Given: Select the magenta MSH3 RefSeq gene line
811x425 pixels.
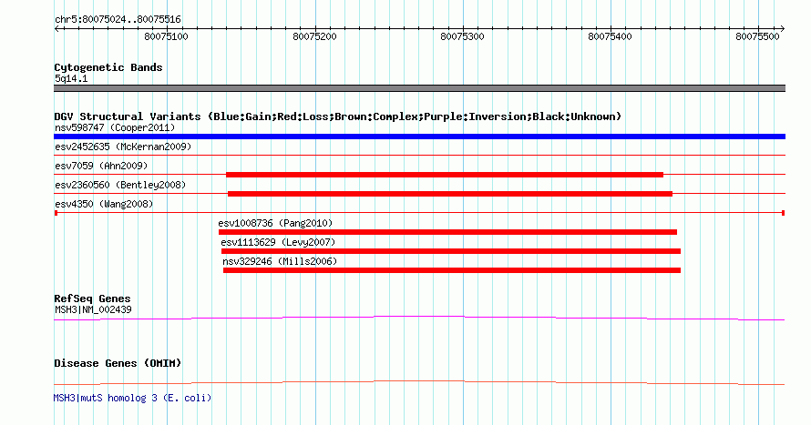Looking at the screenshot, I should pyautogui.click(x=419, y=319).
